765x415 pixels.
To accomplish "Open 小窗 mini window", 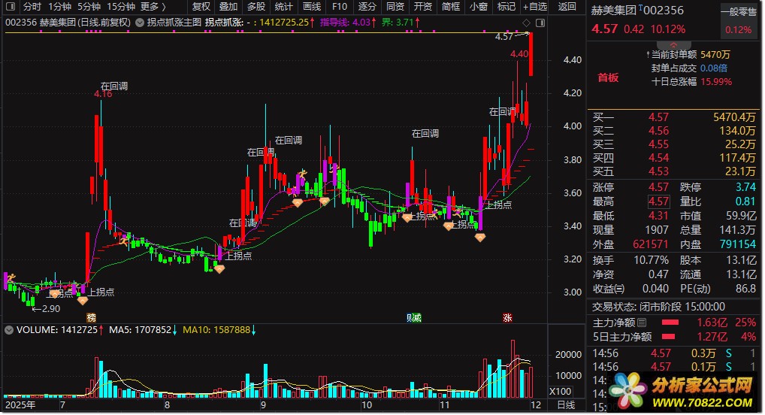I will pyautogui.click(x=479, y=6).
